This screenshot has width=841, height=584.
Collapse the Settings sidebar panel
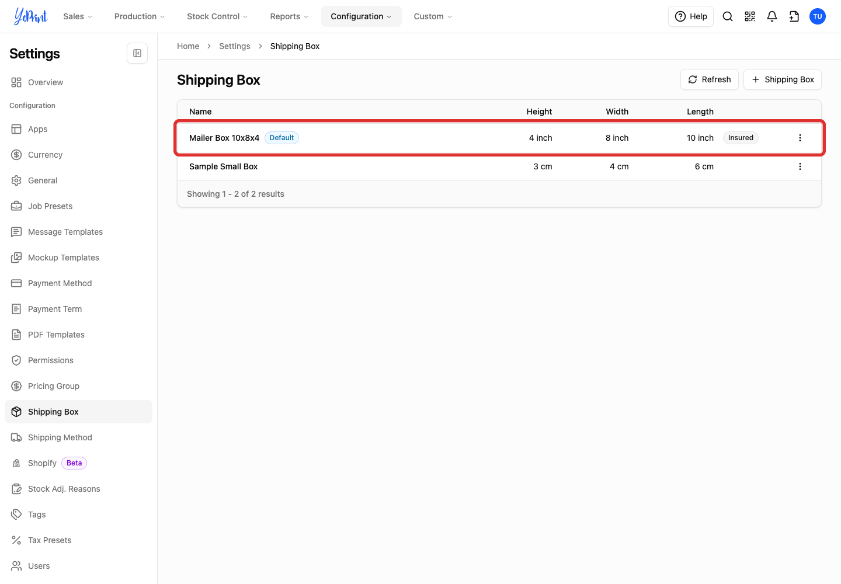(137, 53)
